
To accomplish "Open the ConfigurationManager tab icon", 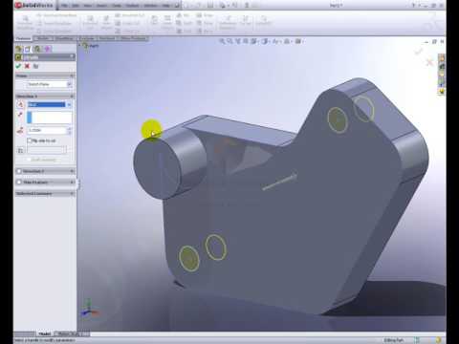I will click(37, 49).
